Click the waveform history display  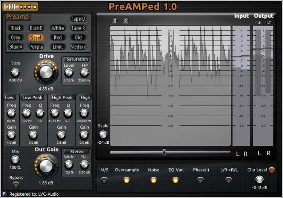[x=170, y=86]
